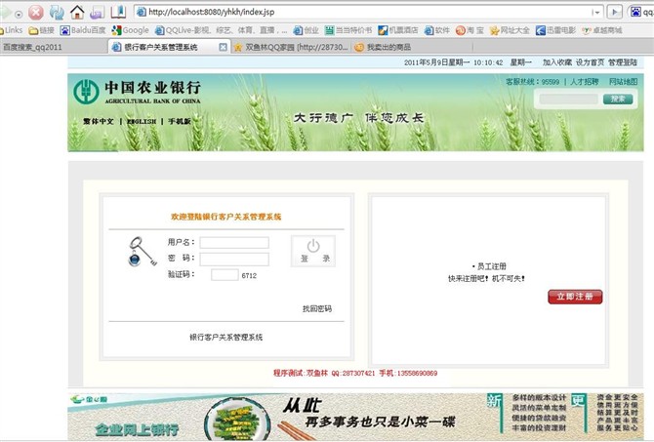654x442 pixels.
Task: Open the back button history dropdown arrow
Action: point(19,14)
